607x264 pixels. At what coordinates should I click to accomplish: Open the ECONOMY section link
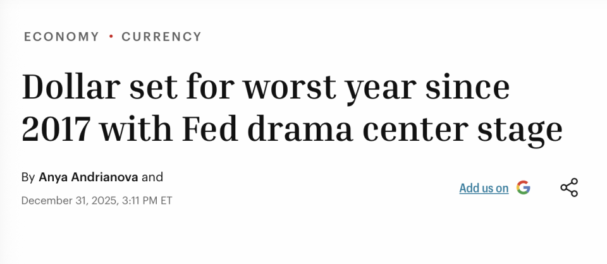pyautogui.click(x=61, y=37)
